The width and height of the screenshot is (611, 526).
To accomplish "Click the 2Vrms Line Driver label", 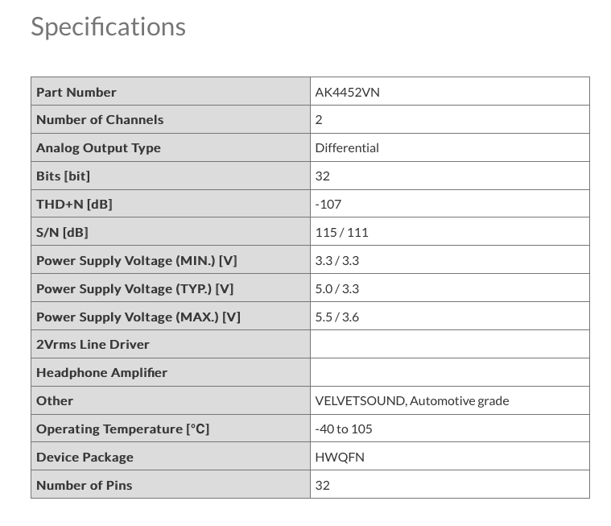I will click(93, 344).
